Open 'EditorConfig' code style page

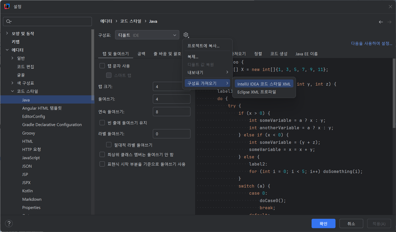tap(34, 116)
